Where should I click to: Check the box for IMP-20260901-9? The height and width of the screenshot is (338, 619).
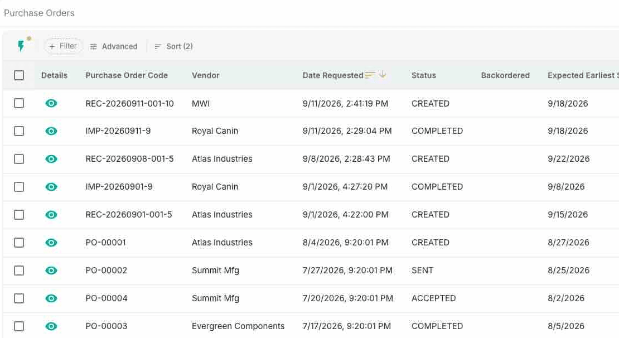tap(19, 187)
